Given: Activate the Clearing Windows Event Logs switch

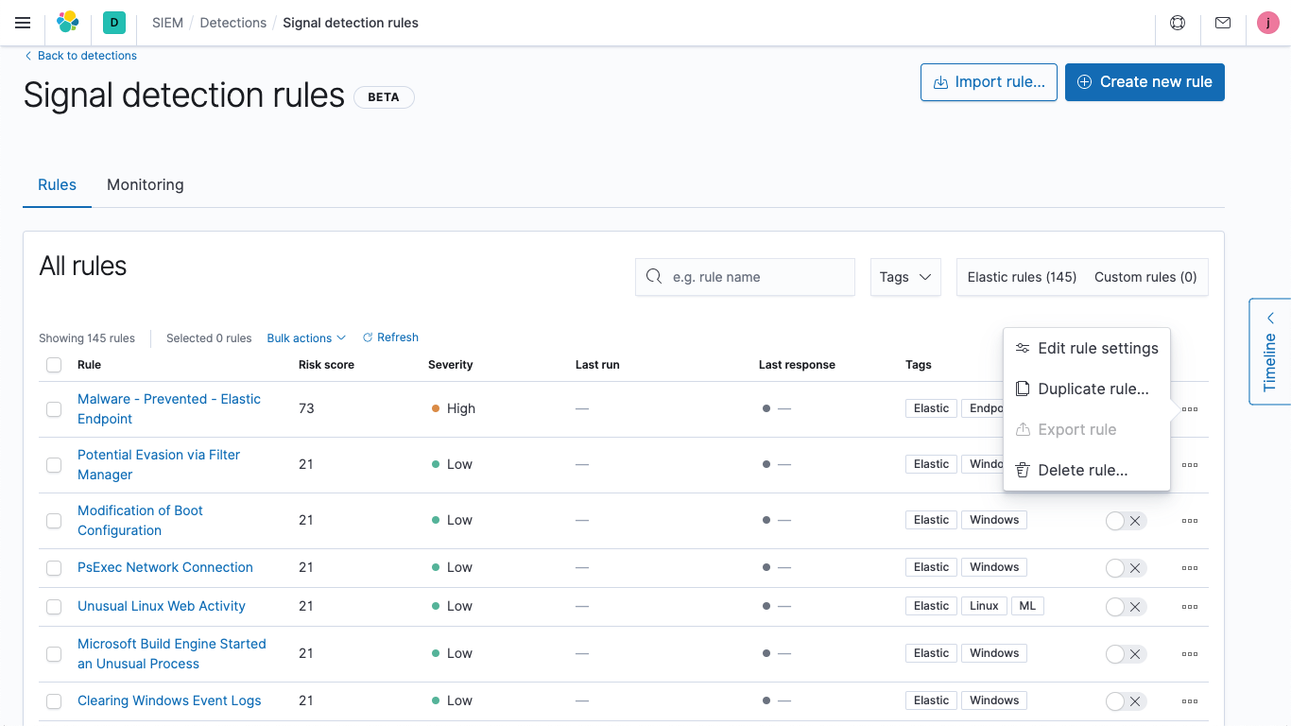Looking at the screenshot, I should point(1126,701).
